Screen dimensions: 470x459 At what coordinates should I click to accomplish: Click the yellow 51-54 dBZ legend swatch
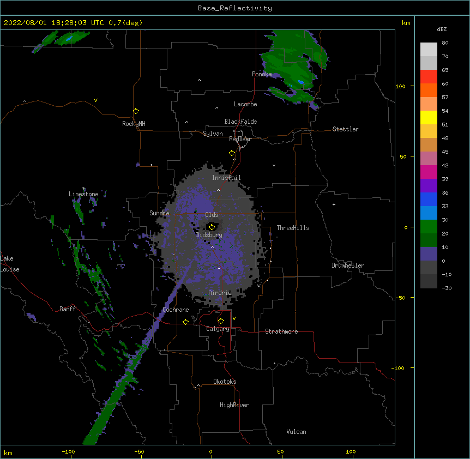(x=429, y=117)
